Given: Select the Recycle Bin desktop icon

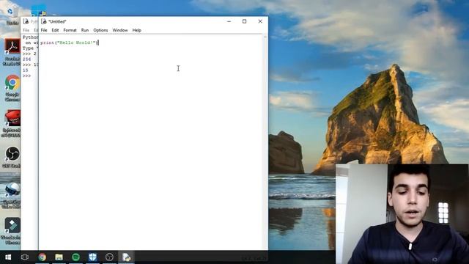Looking at the screenshot, I should pos(11,15).
